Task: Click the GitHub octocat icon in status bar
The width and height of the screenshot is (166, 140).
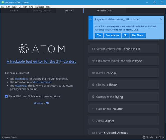Action: 144,137
